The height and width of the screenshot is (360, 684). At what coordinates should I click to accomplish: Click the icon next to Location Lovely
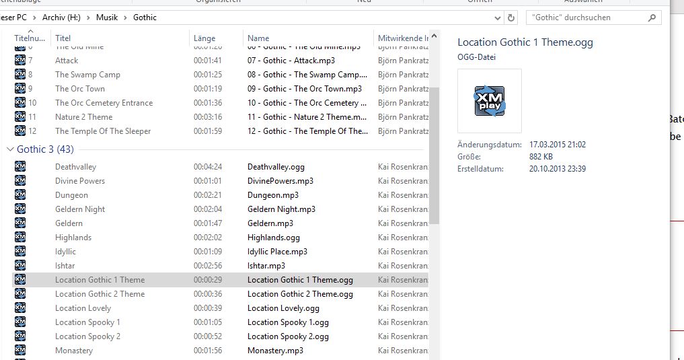[20, 308]
